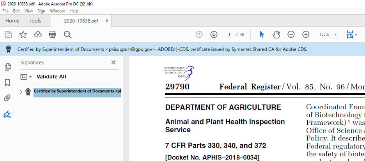
Task: Expand the Certified by Superintendent signature
Action: (x=21, y=92)
